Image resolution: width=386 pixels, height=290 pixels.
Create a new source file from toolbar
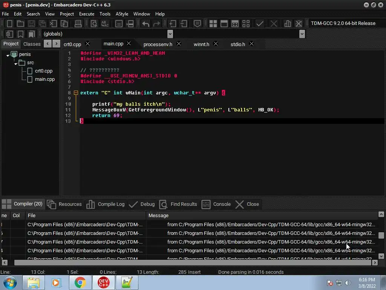click(x=9, y=24)
